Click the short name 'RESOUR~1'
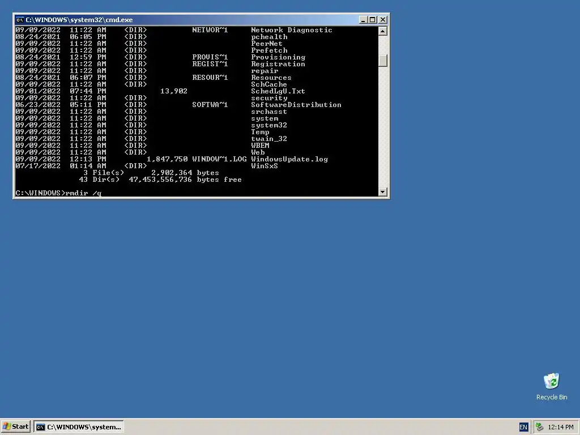 [x=210, y=78]
